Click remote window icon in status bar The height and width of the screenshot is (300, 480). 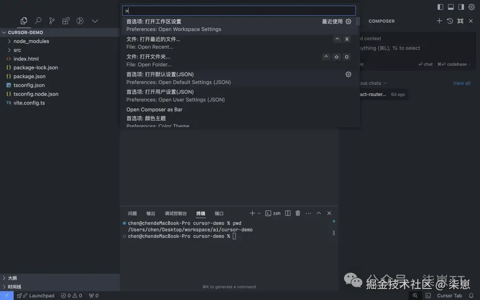(x=7, y=296)
